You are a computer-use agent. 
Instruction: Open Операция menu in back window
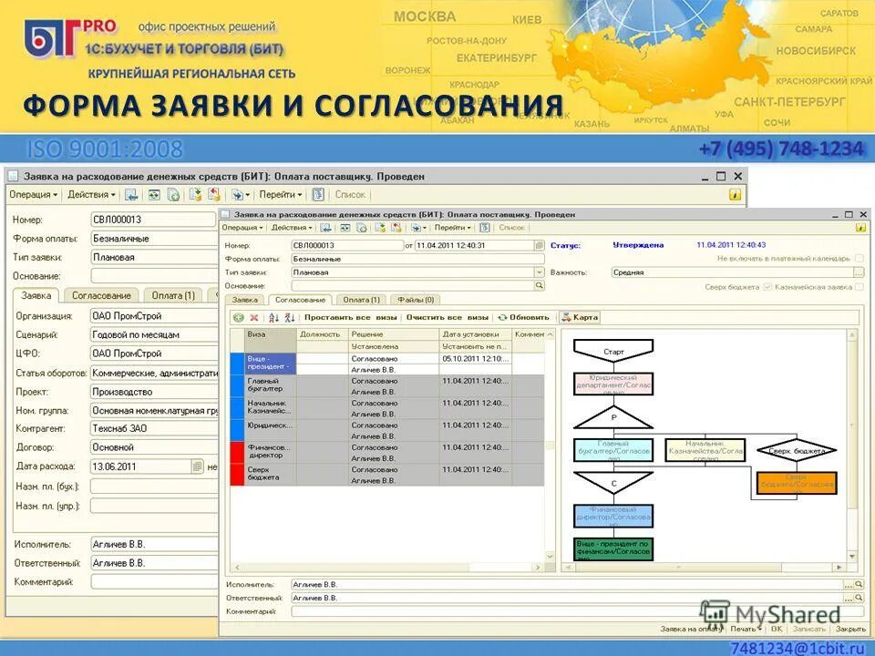[34, 195]
